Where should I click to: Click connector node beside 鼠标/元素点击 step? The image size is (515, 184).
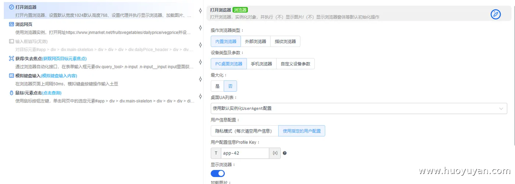[200, 96]
